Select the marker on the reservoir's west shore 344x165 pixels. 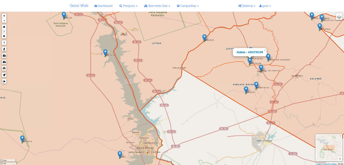105,53
